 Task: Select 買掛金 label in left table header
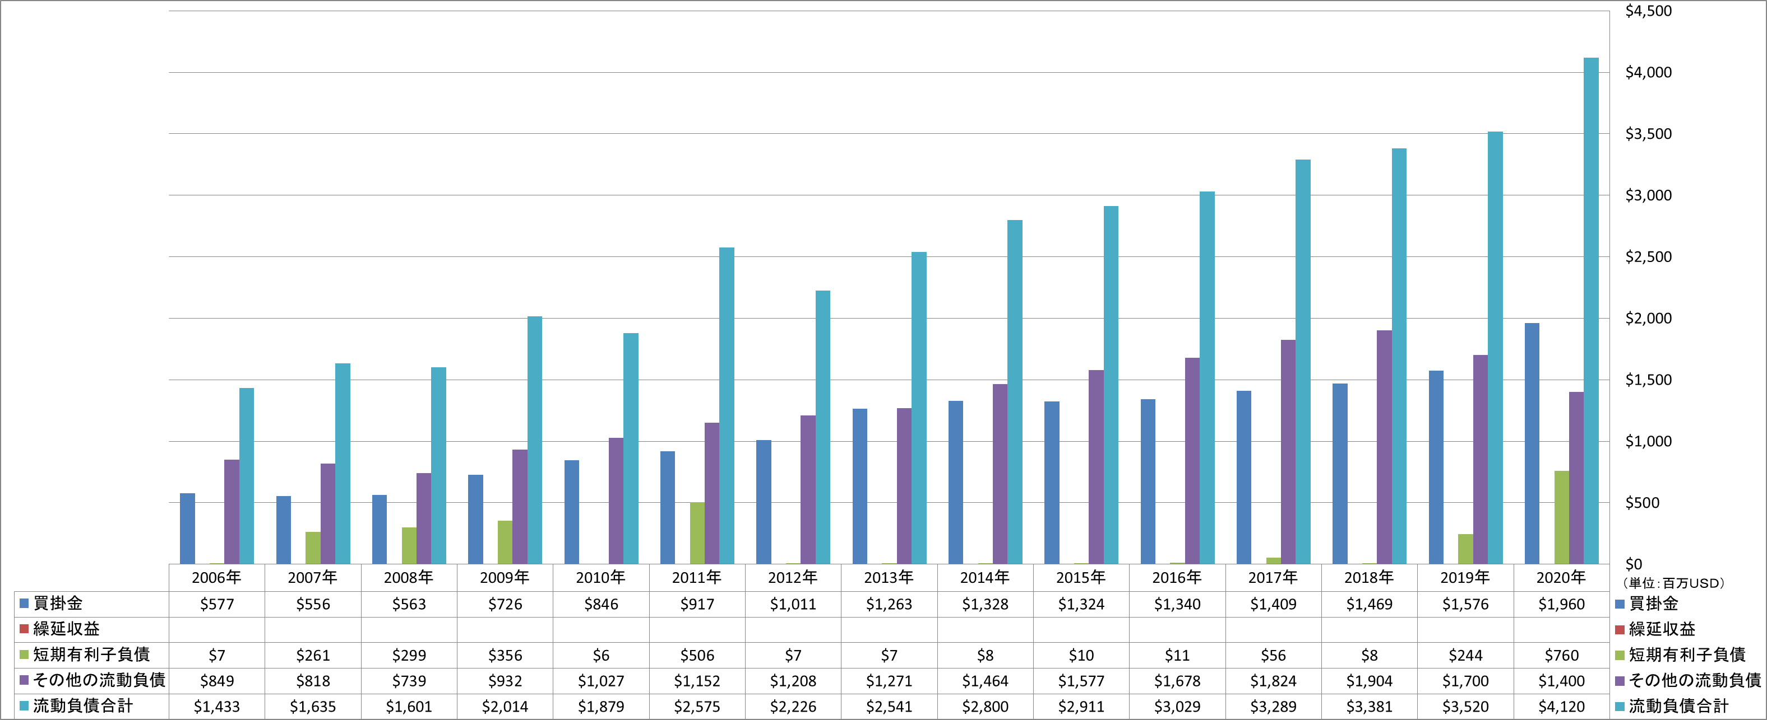click(58, 604)
